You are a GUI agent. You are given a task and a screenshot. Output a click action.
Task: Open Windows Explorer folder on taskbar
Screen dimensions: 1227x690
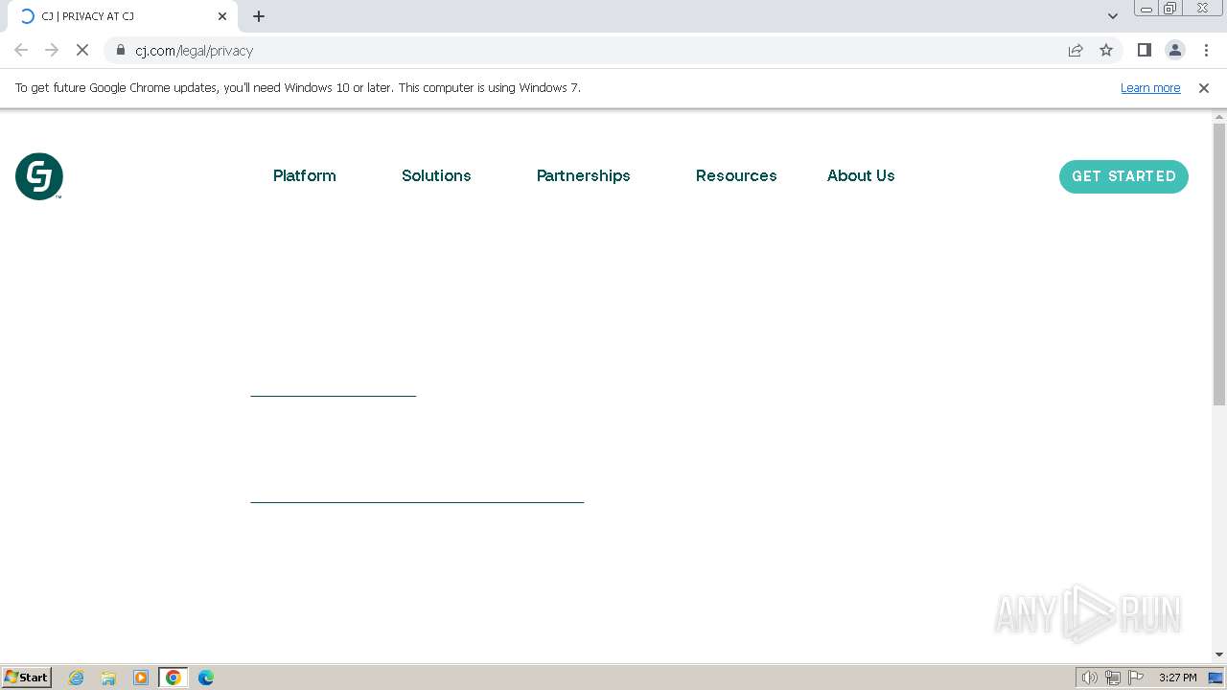[x=108, y=678]
